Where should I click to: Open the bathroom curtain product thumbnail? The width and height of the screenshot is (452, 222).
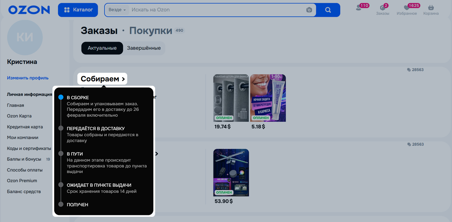click(x=231, y=98)
